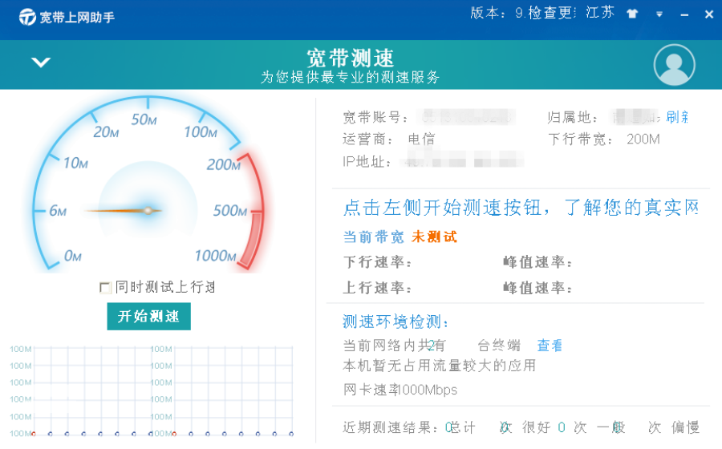
Task: Click the 当前带宽 label
Action: (373, 237)
